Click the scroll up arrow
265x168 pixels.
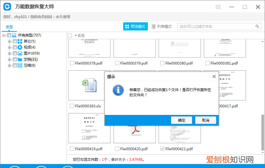(262, 41)
